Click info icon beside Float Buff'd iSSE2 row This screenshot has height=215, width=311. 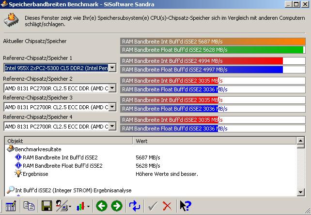point(18,165)
